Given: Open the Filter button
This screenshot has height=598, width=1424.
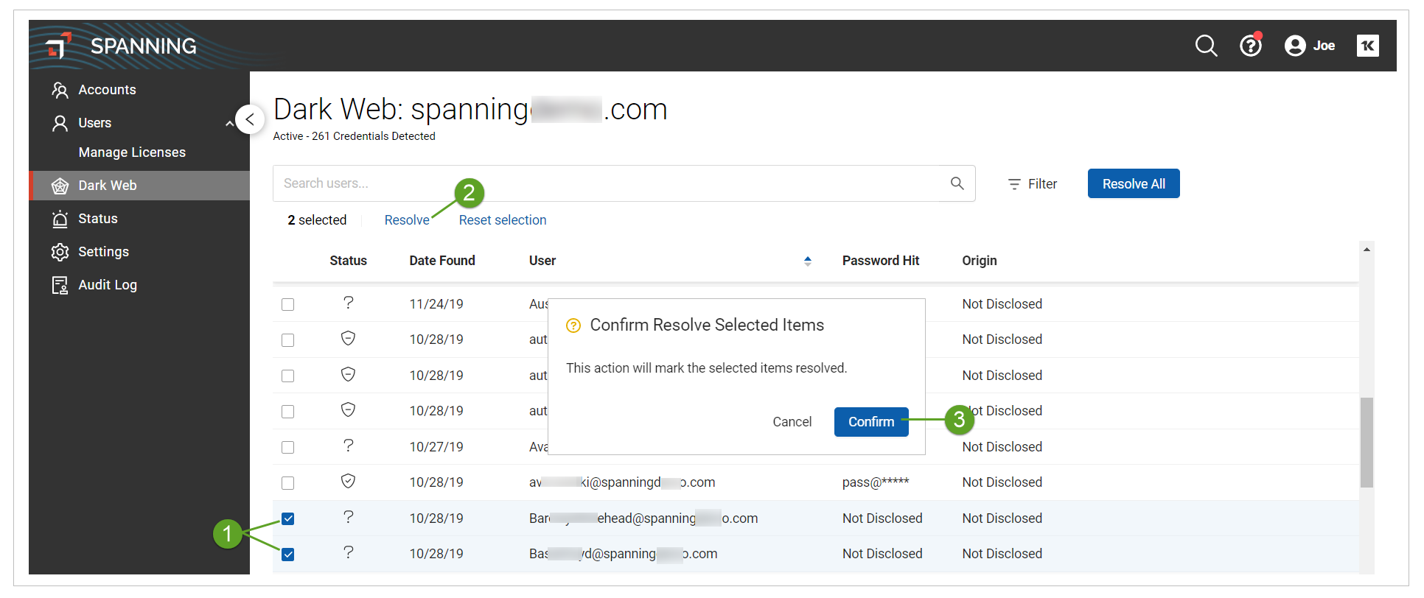Looking at the screenshot, I should [x=1033, y=184].
